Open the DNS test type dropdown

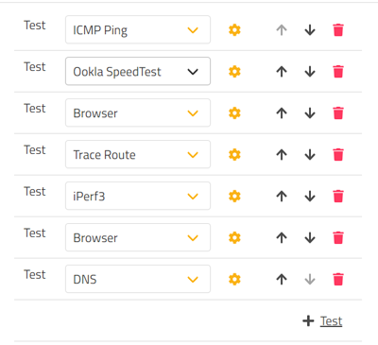tap(138, 279)
